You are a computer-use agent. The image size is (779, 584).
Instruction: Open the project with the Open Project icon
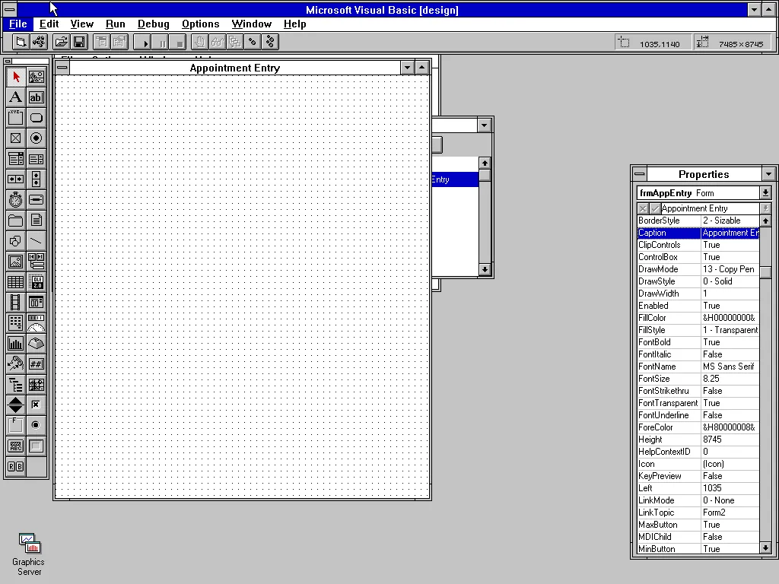(60, 42)
